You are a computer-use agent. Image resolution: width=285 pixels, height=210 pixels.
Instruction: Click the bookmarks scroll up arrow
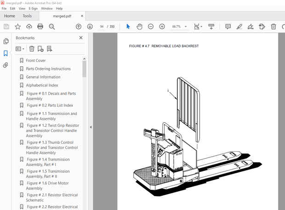(84, 59)
